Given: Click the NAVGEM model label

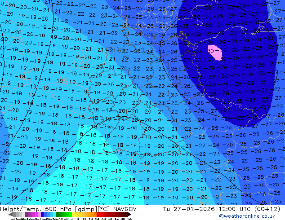Looking at the screenshot, I should (x=125, y=209).
